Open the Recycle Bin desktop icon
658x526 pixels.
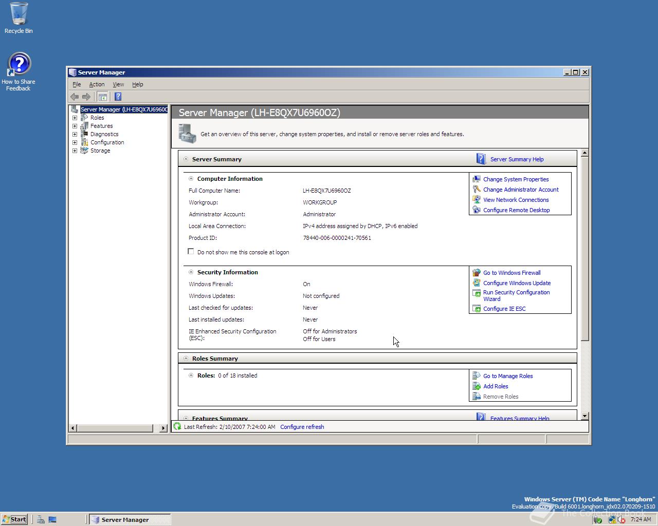tap(19, 17)
